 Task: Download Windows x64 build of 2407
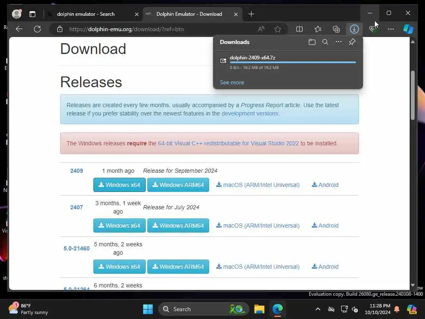coord(119,226)
